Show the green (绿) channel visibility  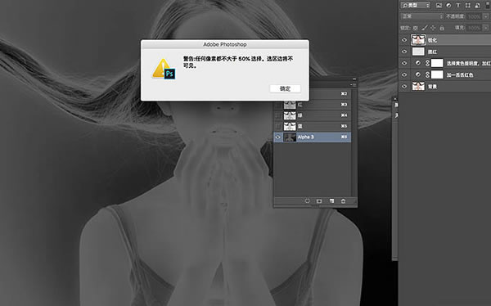pyautogui.click(x=277, y=115)
